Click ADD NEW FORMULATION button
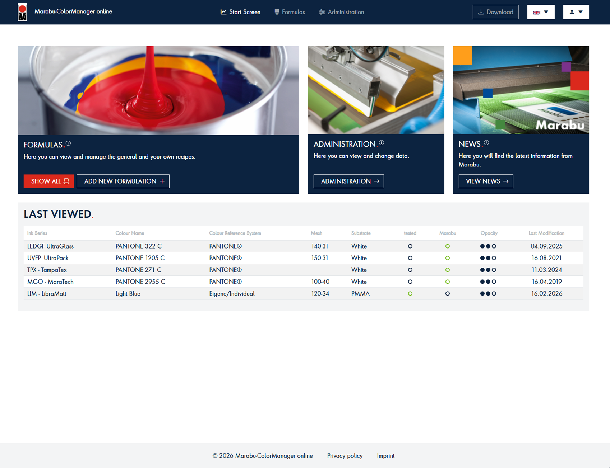 [x=123, y=181]
